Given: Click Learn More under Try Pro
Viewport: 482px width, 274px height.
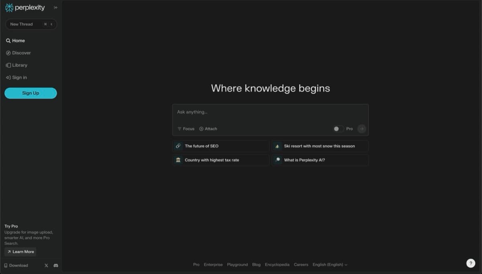Looking at the screenshot, I should 20,252.
